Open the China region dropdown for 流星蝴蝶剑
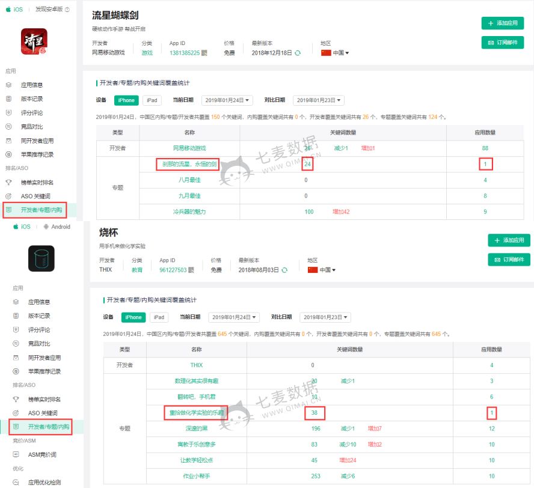Viewport: 534px width, 488px height. pos(335,53)
